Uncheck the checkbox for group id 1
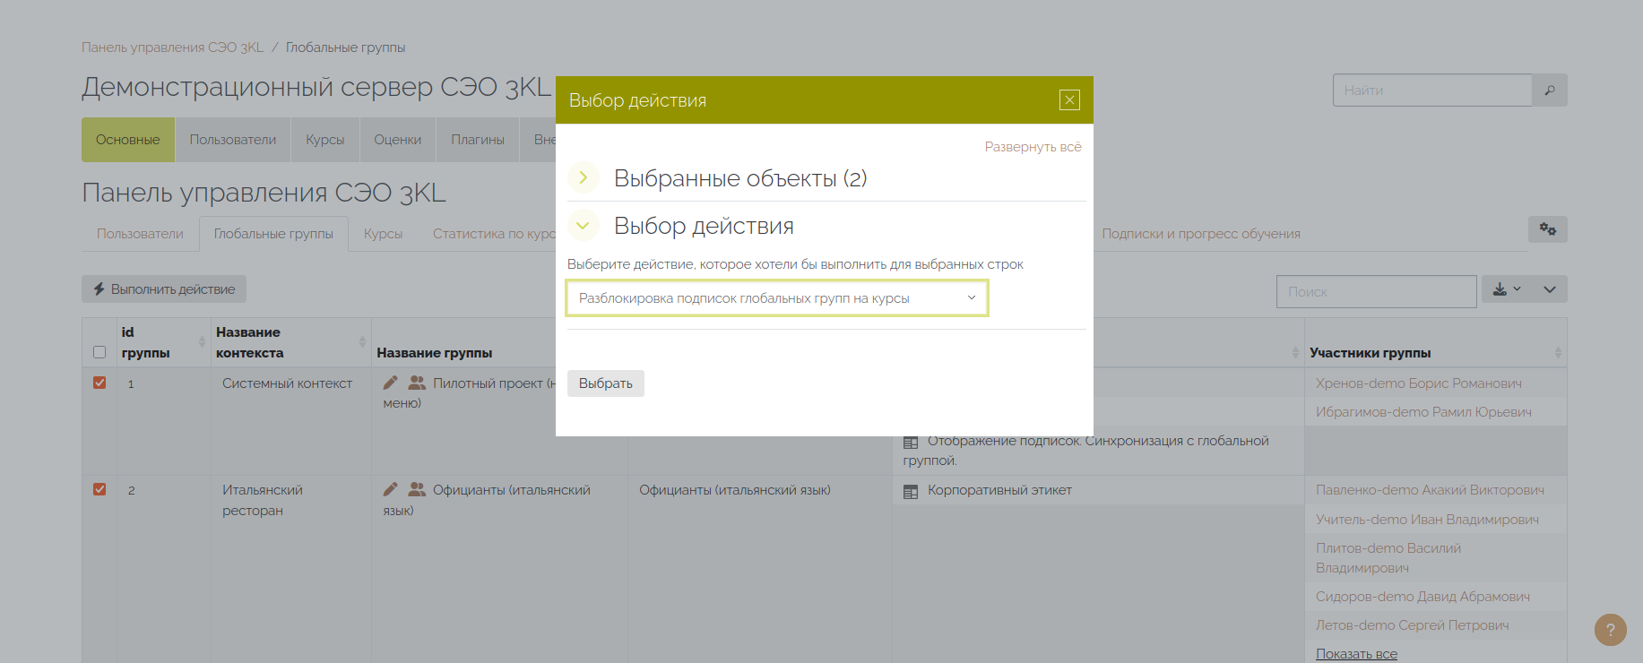The height and width of the screenshot is (663, 1643). point(99,383)
